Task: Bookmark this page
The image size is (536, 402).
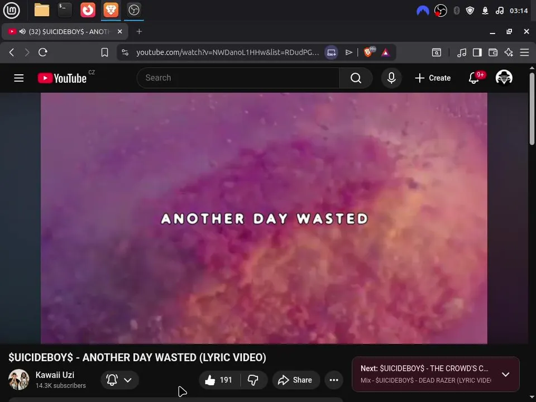Action: point(104,52)
